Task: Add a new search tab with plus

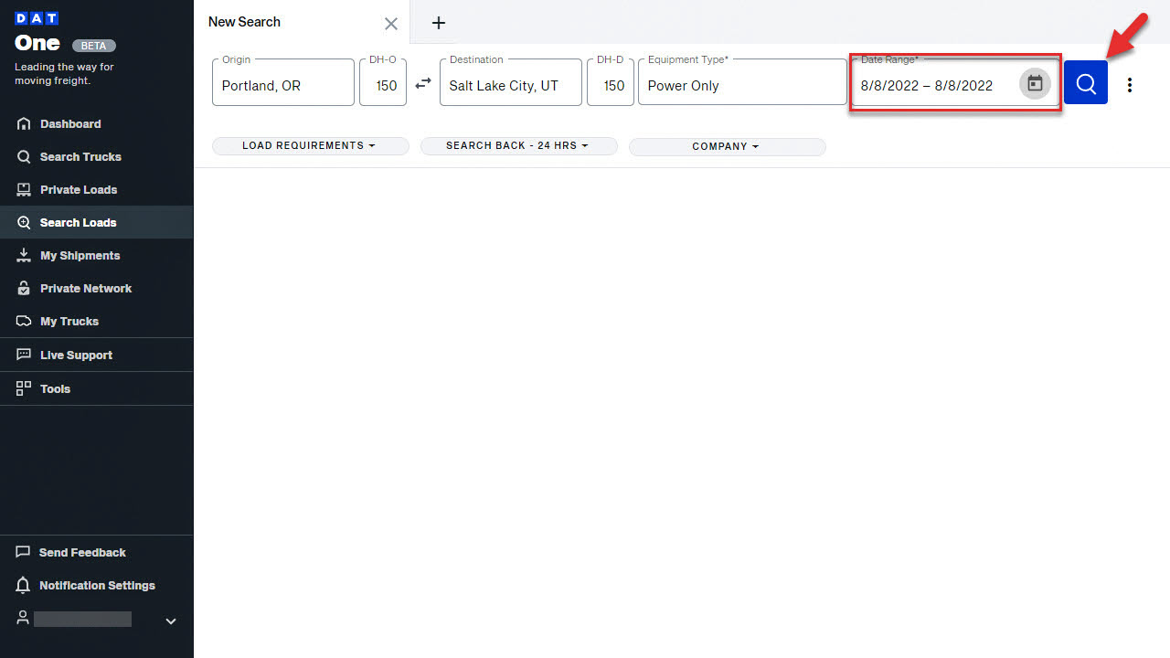Action: pos(439,23)
